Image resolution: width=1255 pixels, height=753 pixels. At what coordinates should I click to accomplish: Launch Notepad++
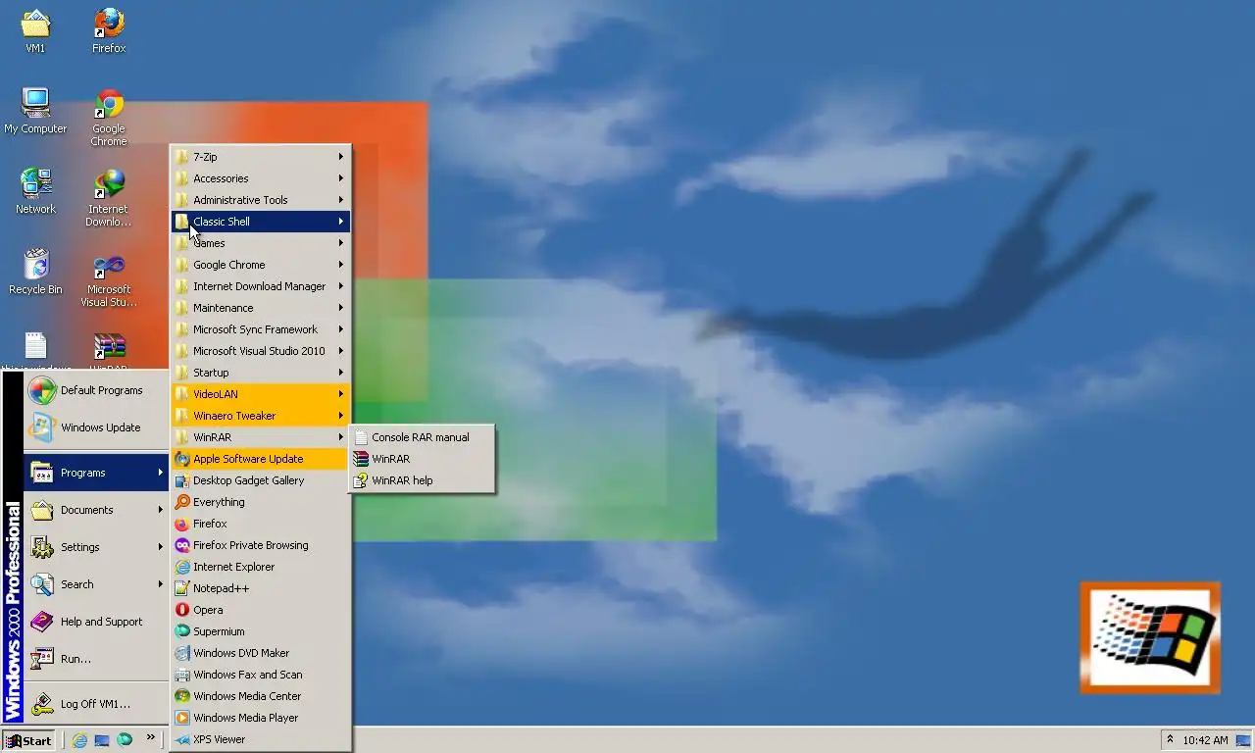pos(260,588)
